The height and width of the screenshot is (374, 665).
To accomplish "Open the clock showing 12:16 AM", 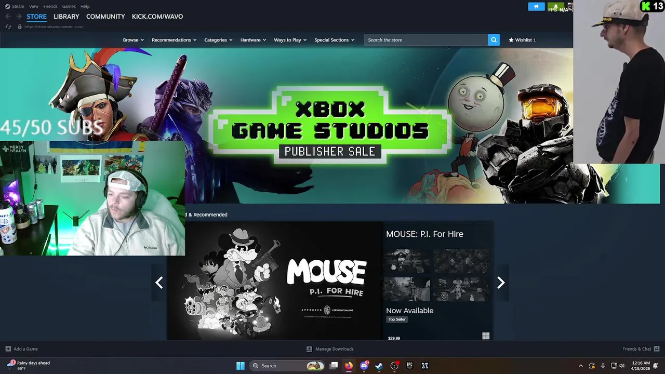I will (x=641, y=366).
